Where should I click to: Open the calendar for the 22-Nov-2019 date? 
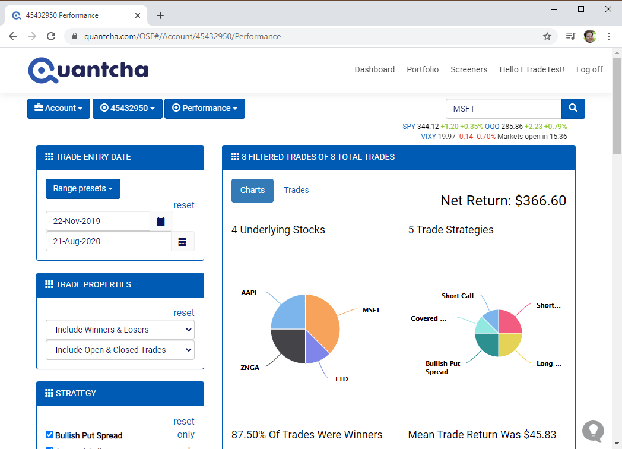click(161, 222)
